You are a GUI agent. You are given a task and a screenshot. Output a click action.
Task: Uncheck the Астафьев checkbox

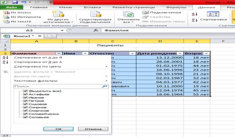pyautogui.click(x=25, y=94)
